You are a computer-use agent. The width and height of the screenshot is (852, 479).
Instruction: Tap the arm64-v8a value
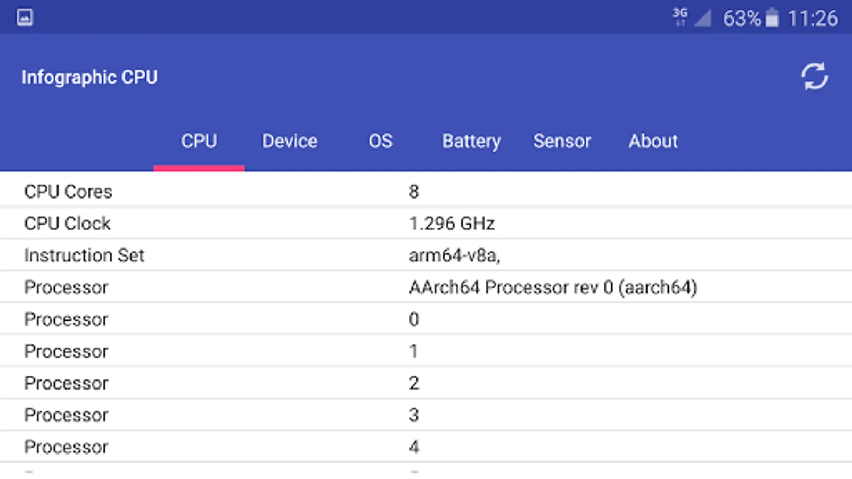454,255
